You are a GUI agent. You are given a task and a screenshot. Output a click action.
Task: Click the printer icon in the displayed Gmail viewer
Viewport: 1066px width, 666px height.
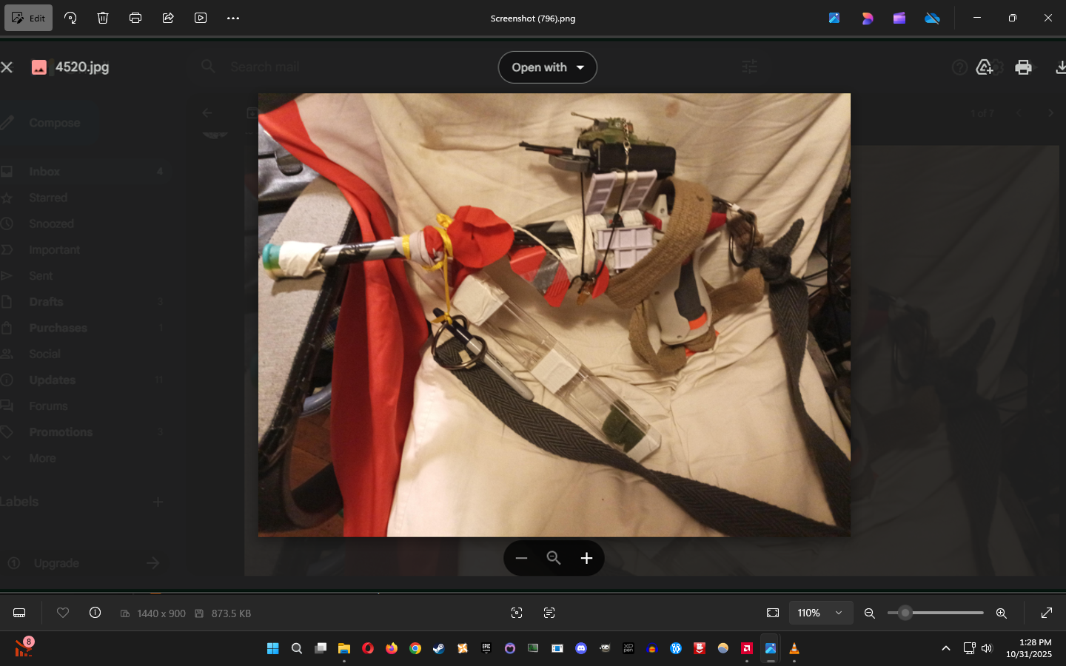(1023, 67)
